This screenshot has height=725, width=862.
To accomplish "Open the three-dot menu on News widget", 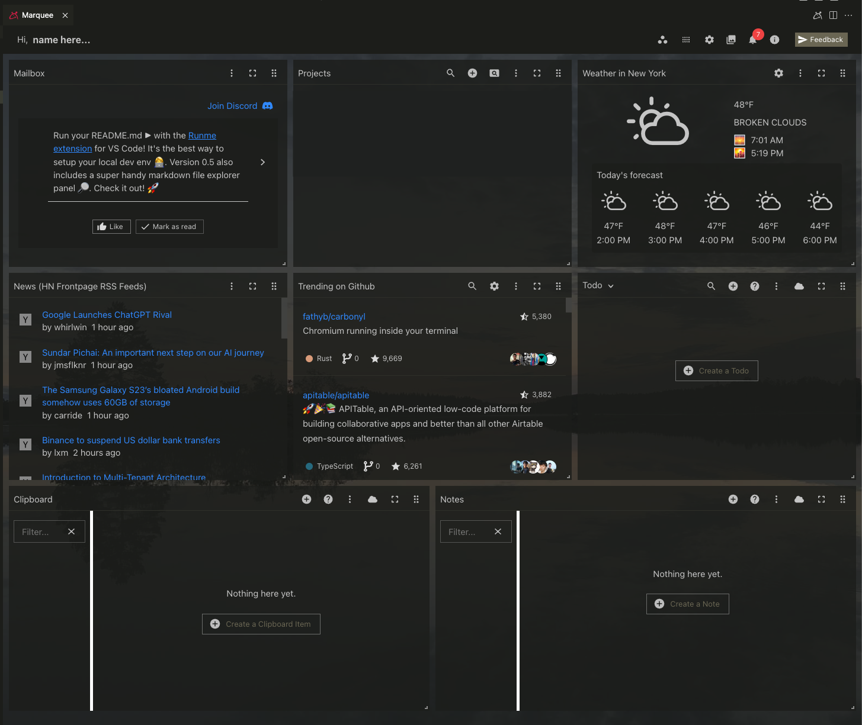I will pyautogui.click(x=232, y=286).
